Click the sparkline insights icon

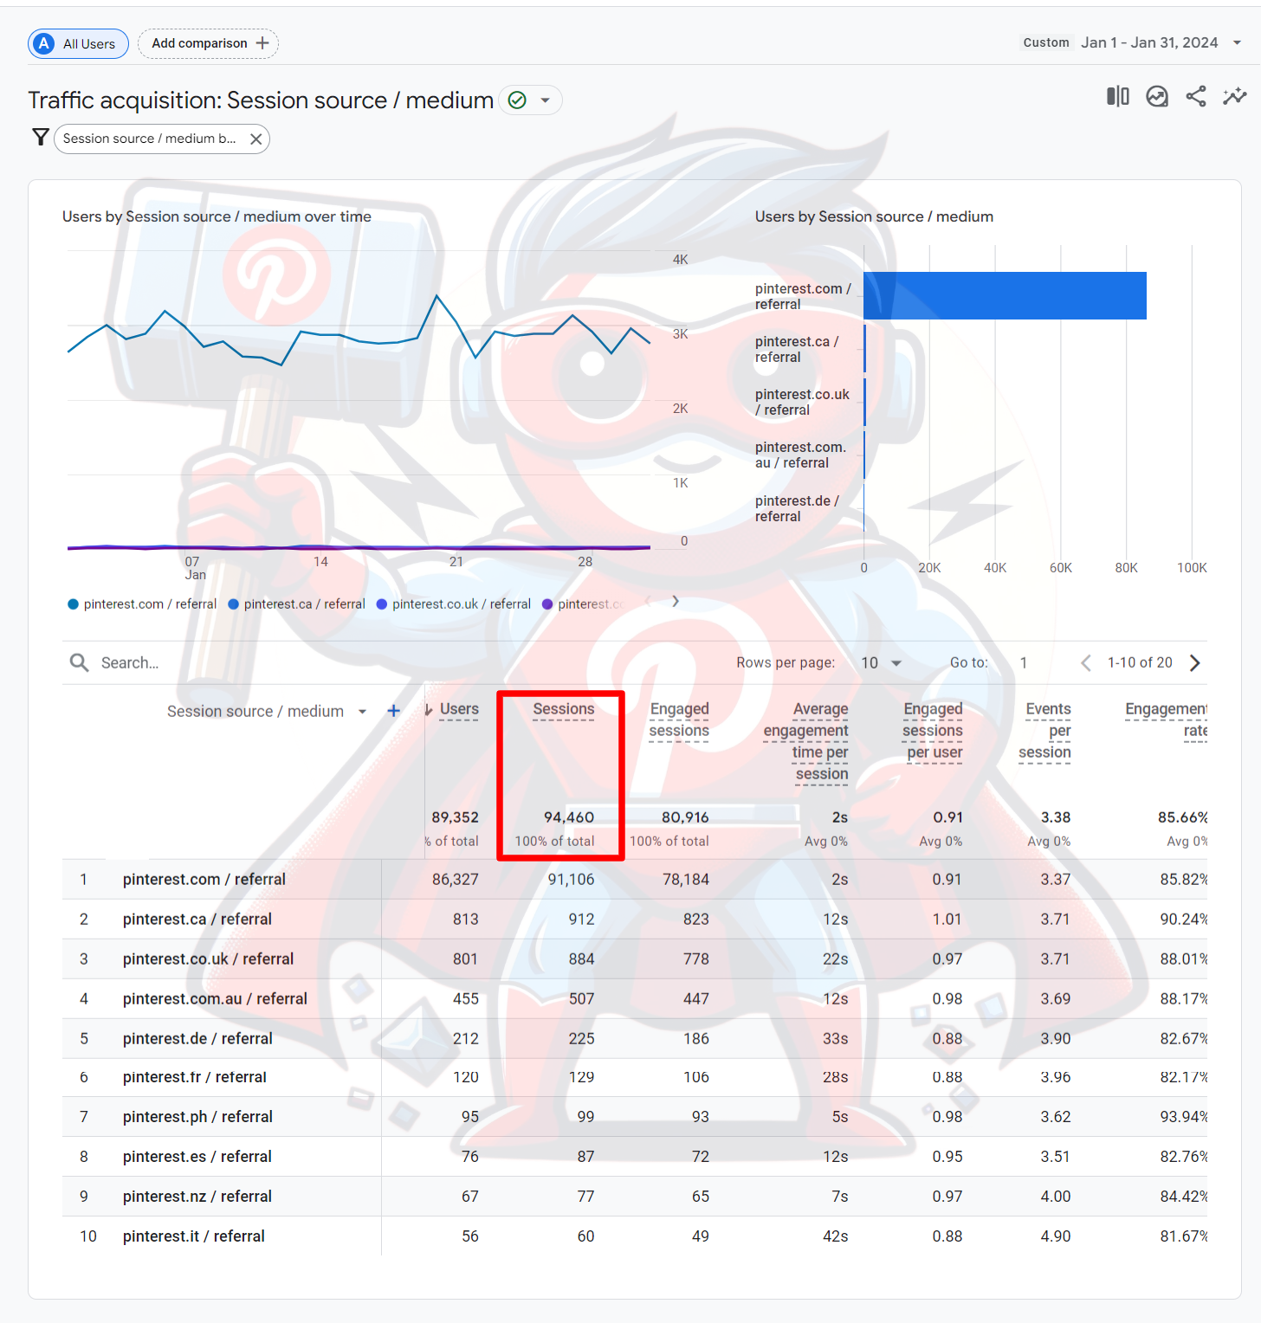point(1234,96)
